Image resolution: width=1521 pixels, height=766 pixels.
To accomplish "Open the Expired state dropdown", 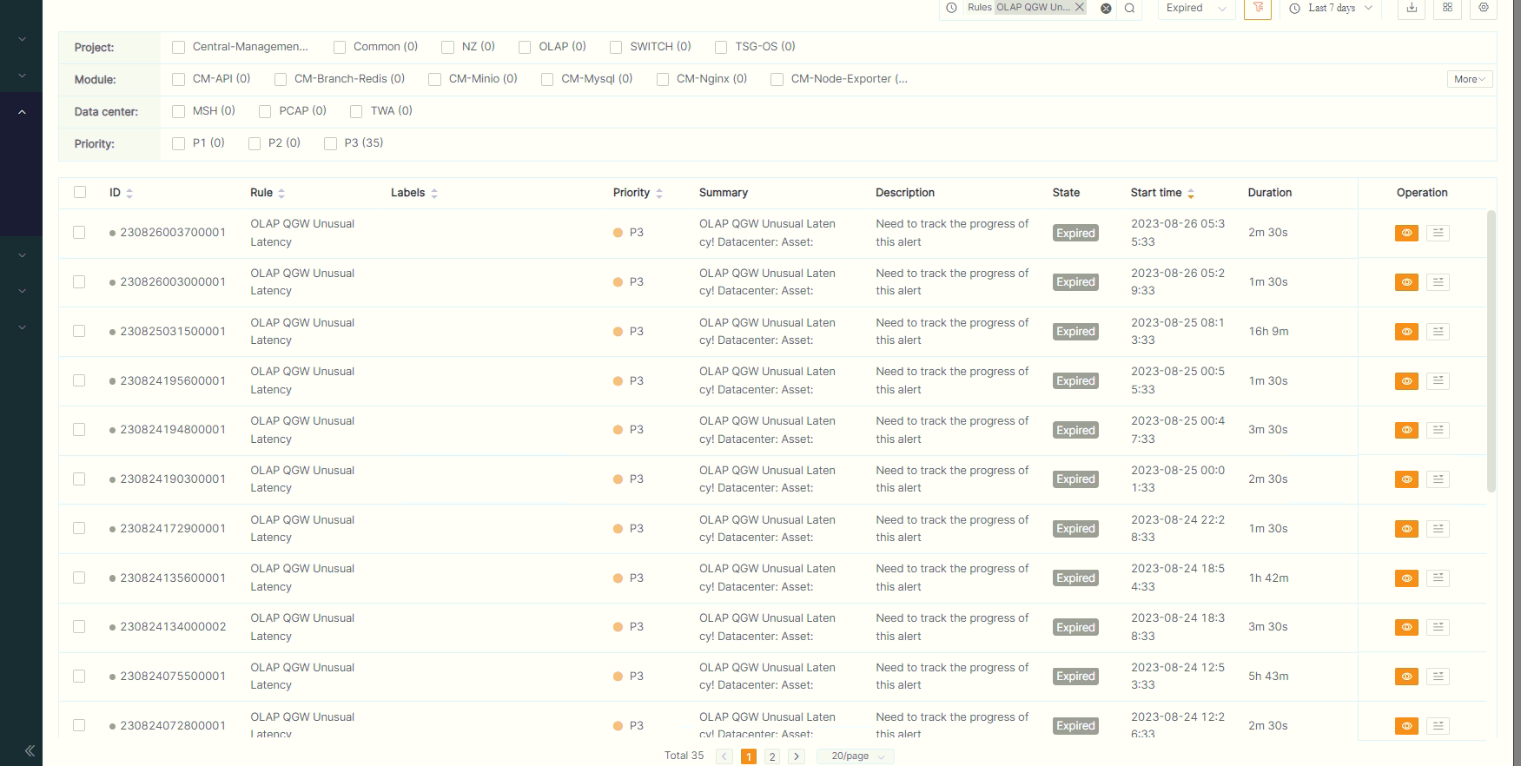I will click(1196, 9).
